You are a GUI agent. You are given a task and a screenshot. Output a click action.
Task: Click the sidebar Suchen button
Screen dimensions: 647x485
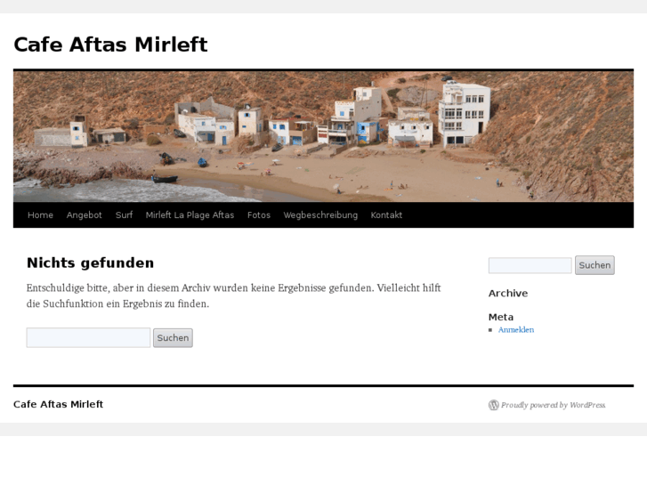pos(594,265)
